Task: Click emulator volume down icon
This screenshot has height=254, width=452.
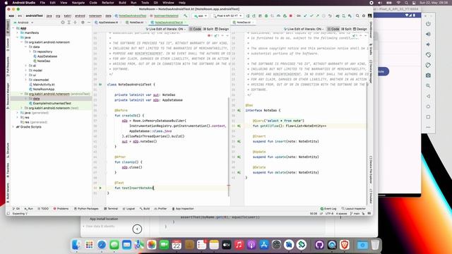Action: click(428, 44)
